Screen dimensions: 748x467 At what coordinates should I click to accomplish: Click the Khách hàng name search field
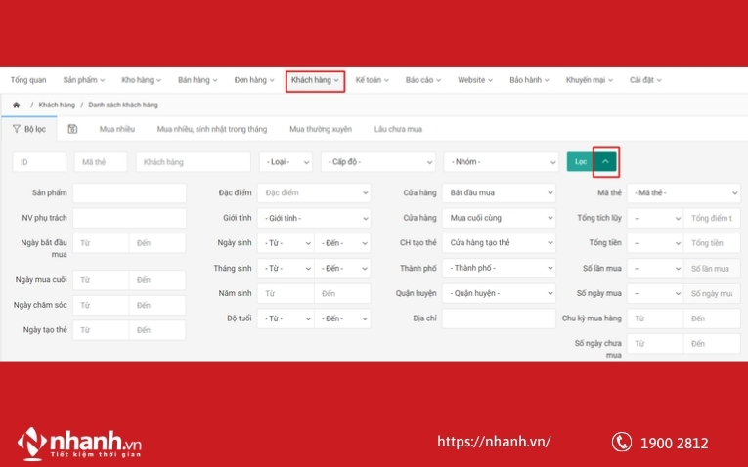[x=193, y=162]
